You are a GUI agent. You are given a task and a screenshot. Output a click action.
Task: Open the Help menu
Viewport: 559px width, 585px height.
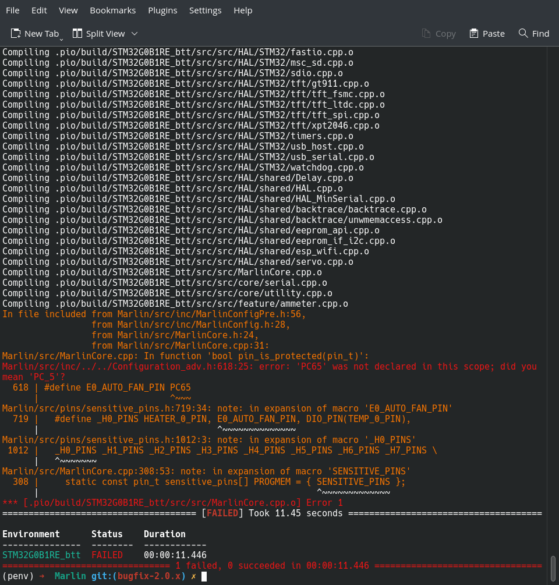point(243,10)
